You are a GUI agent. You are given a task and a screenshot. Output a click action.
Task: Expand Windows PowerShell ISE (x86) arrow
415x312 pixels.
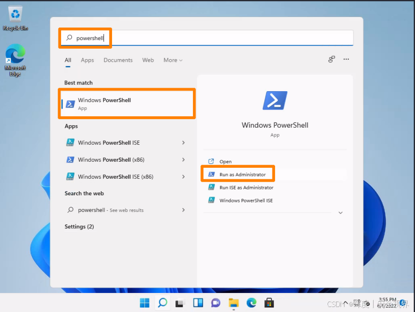pos(183,177)
